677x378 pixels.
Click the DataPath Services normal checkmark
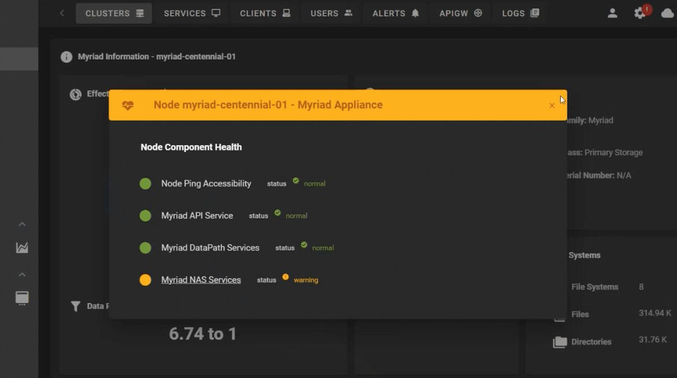[304, 245]
